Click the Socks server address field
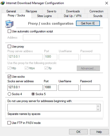The width and height of the screenshot is (110, 136). coord(25,88)
